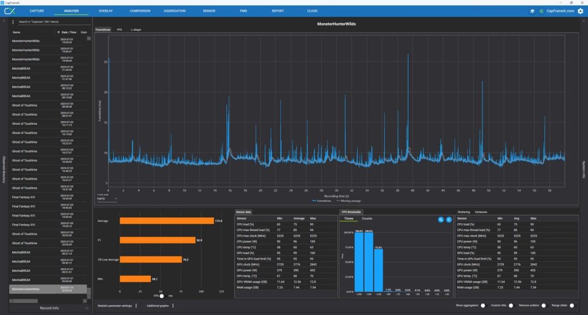Screen dimensions: 588x315
Task: Click the Frametimes legend entry below graph
Action: 322,201
